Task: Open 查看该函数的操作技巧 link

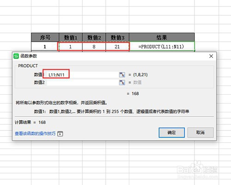Action: 35,134
